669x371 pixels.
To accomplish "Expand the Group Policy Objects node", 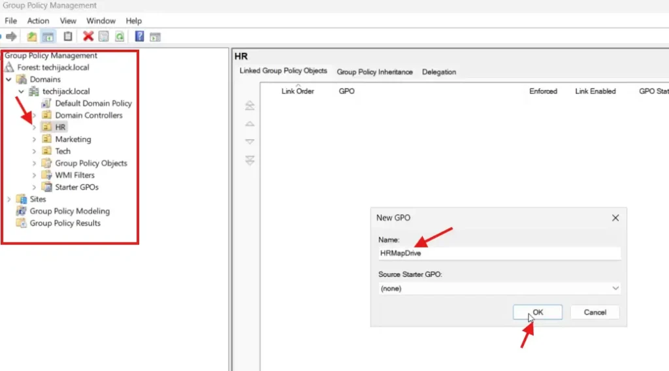I will [35, 163].
